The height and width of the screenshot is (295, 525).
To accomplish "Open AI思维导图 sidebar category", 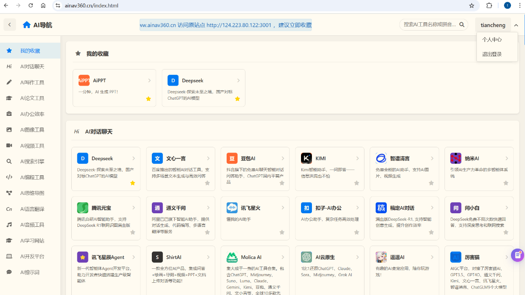I will tap(30, 193).
